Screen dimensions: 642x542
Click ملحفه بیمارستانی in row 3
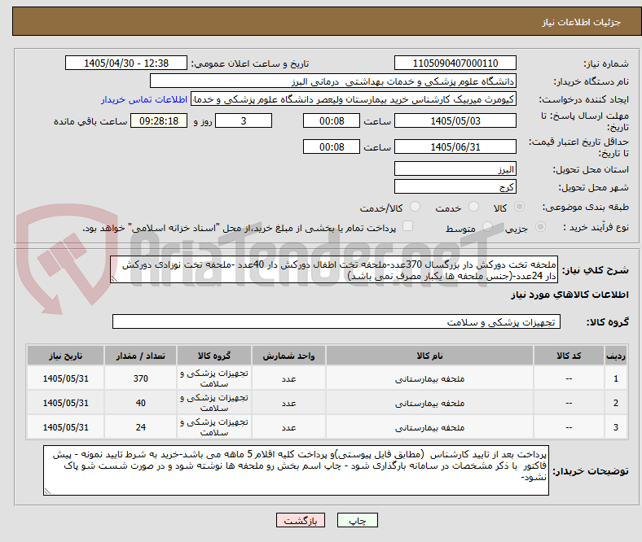tap(429, 427)
